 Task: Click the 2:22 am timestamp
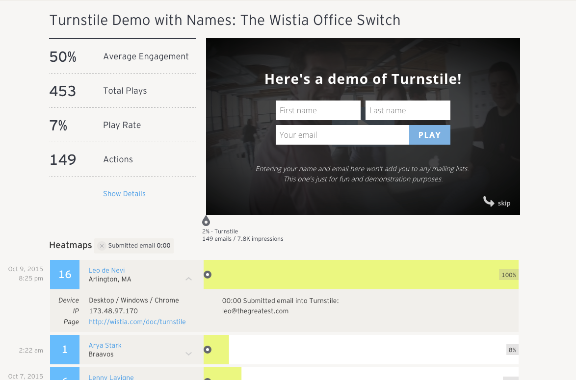click(x=31, y=350)
